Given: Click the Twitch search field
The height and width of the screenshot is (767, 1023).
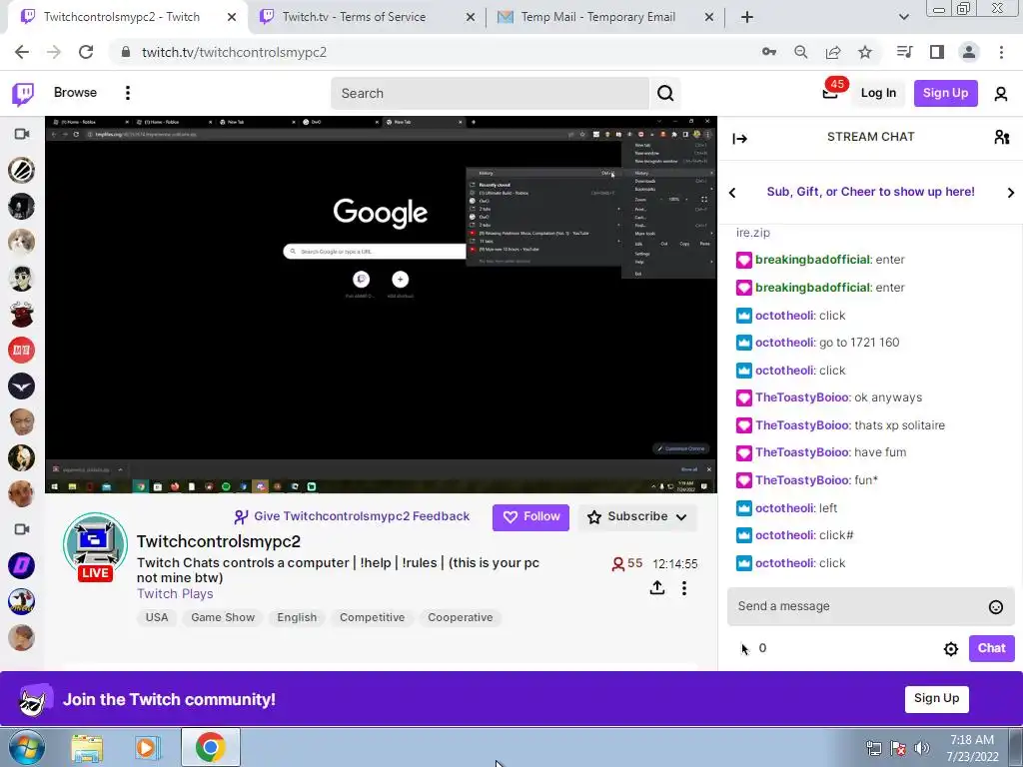Looking at the screenshot, I should click(x=490, y=93).
